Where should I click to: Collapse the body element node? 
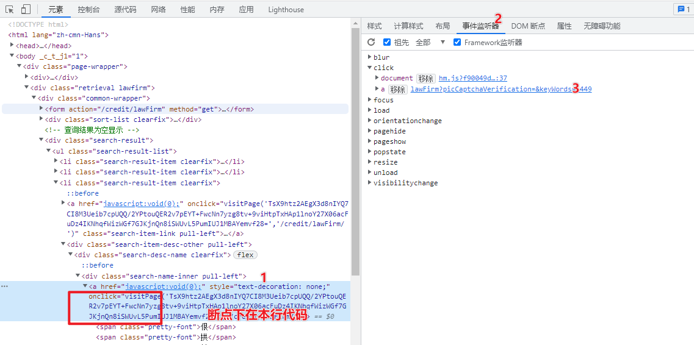12,56
